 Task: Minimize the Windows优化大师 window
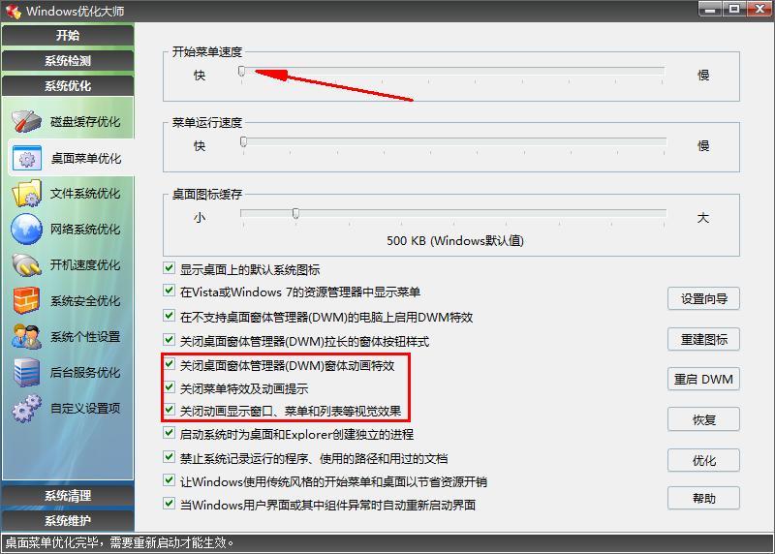711,9
